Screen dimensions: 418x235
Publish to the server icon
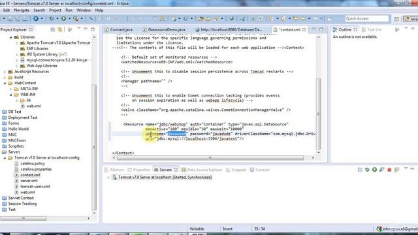click(396, 170)
